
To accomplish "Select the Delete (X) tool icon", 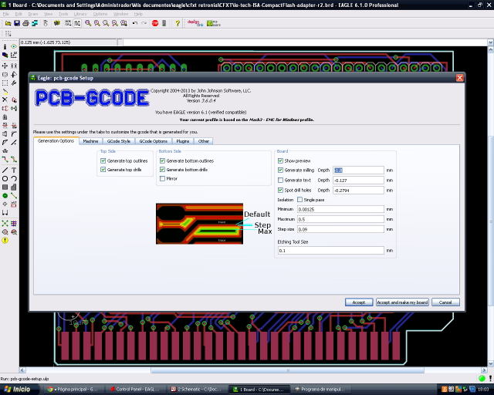I will point(5,100).
